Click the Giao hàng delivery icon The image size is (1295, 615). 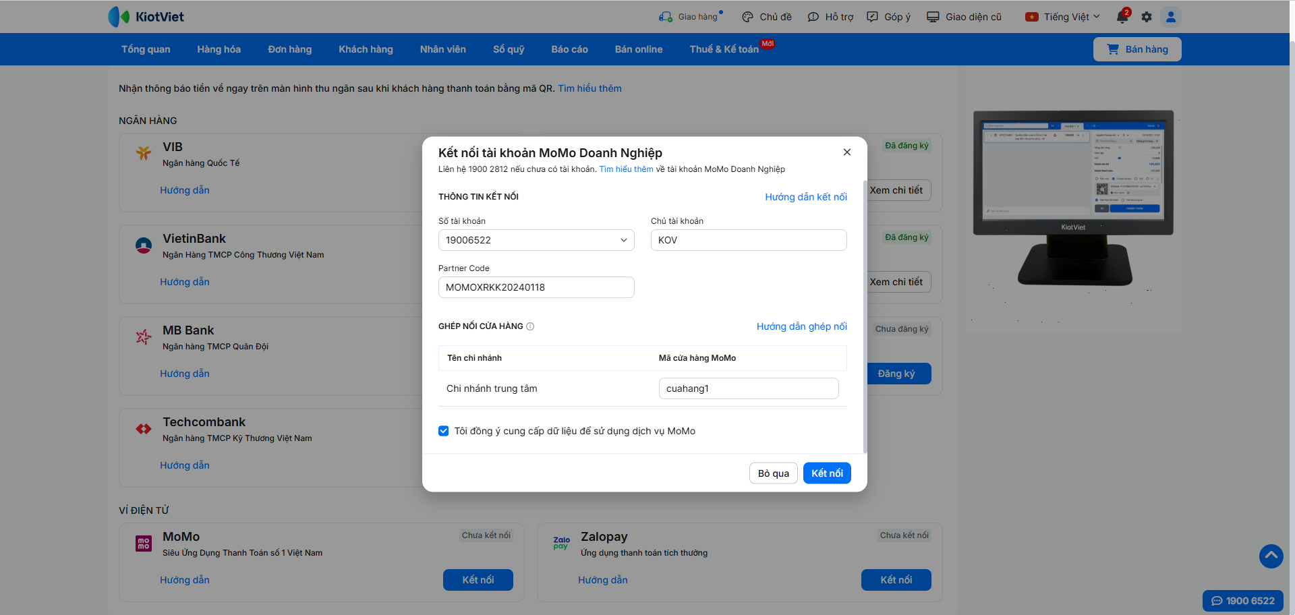point(666,17)
